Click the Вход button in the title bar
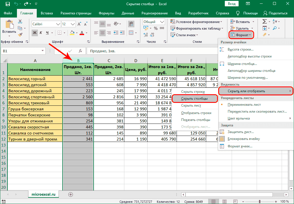This screenshot has height=204, width=294. (x=231, y=4)
